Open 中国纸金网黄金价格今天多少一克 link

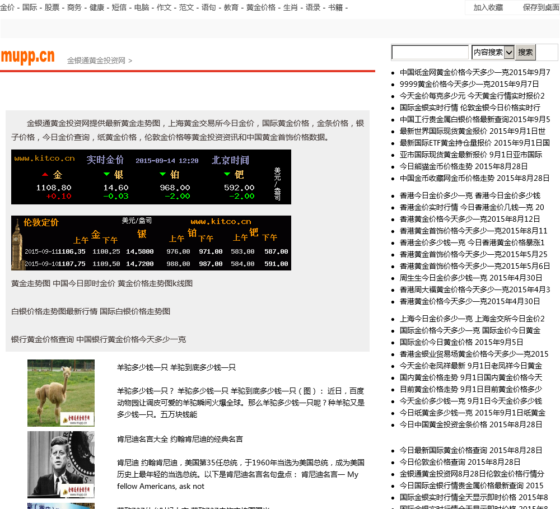coord(475,72)
